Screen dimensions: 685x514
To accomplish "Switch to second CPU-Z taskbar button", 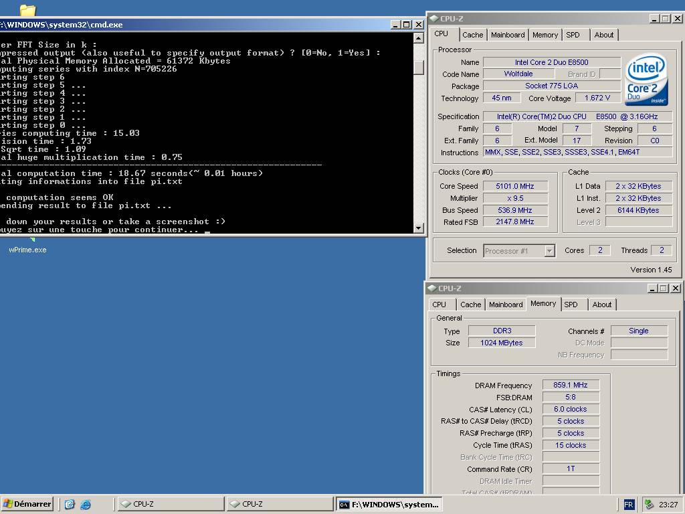I will 280,504.
